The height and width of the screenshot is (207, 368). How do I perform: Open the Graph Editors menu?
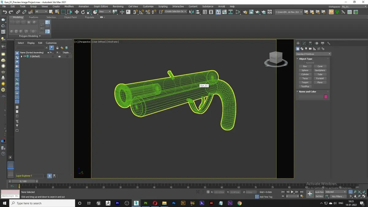pos(101,6)
